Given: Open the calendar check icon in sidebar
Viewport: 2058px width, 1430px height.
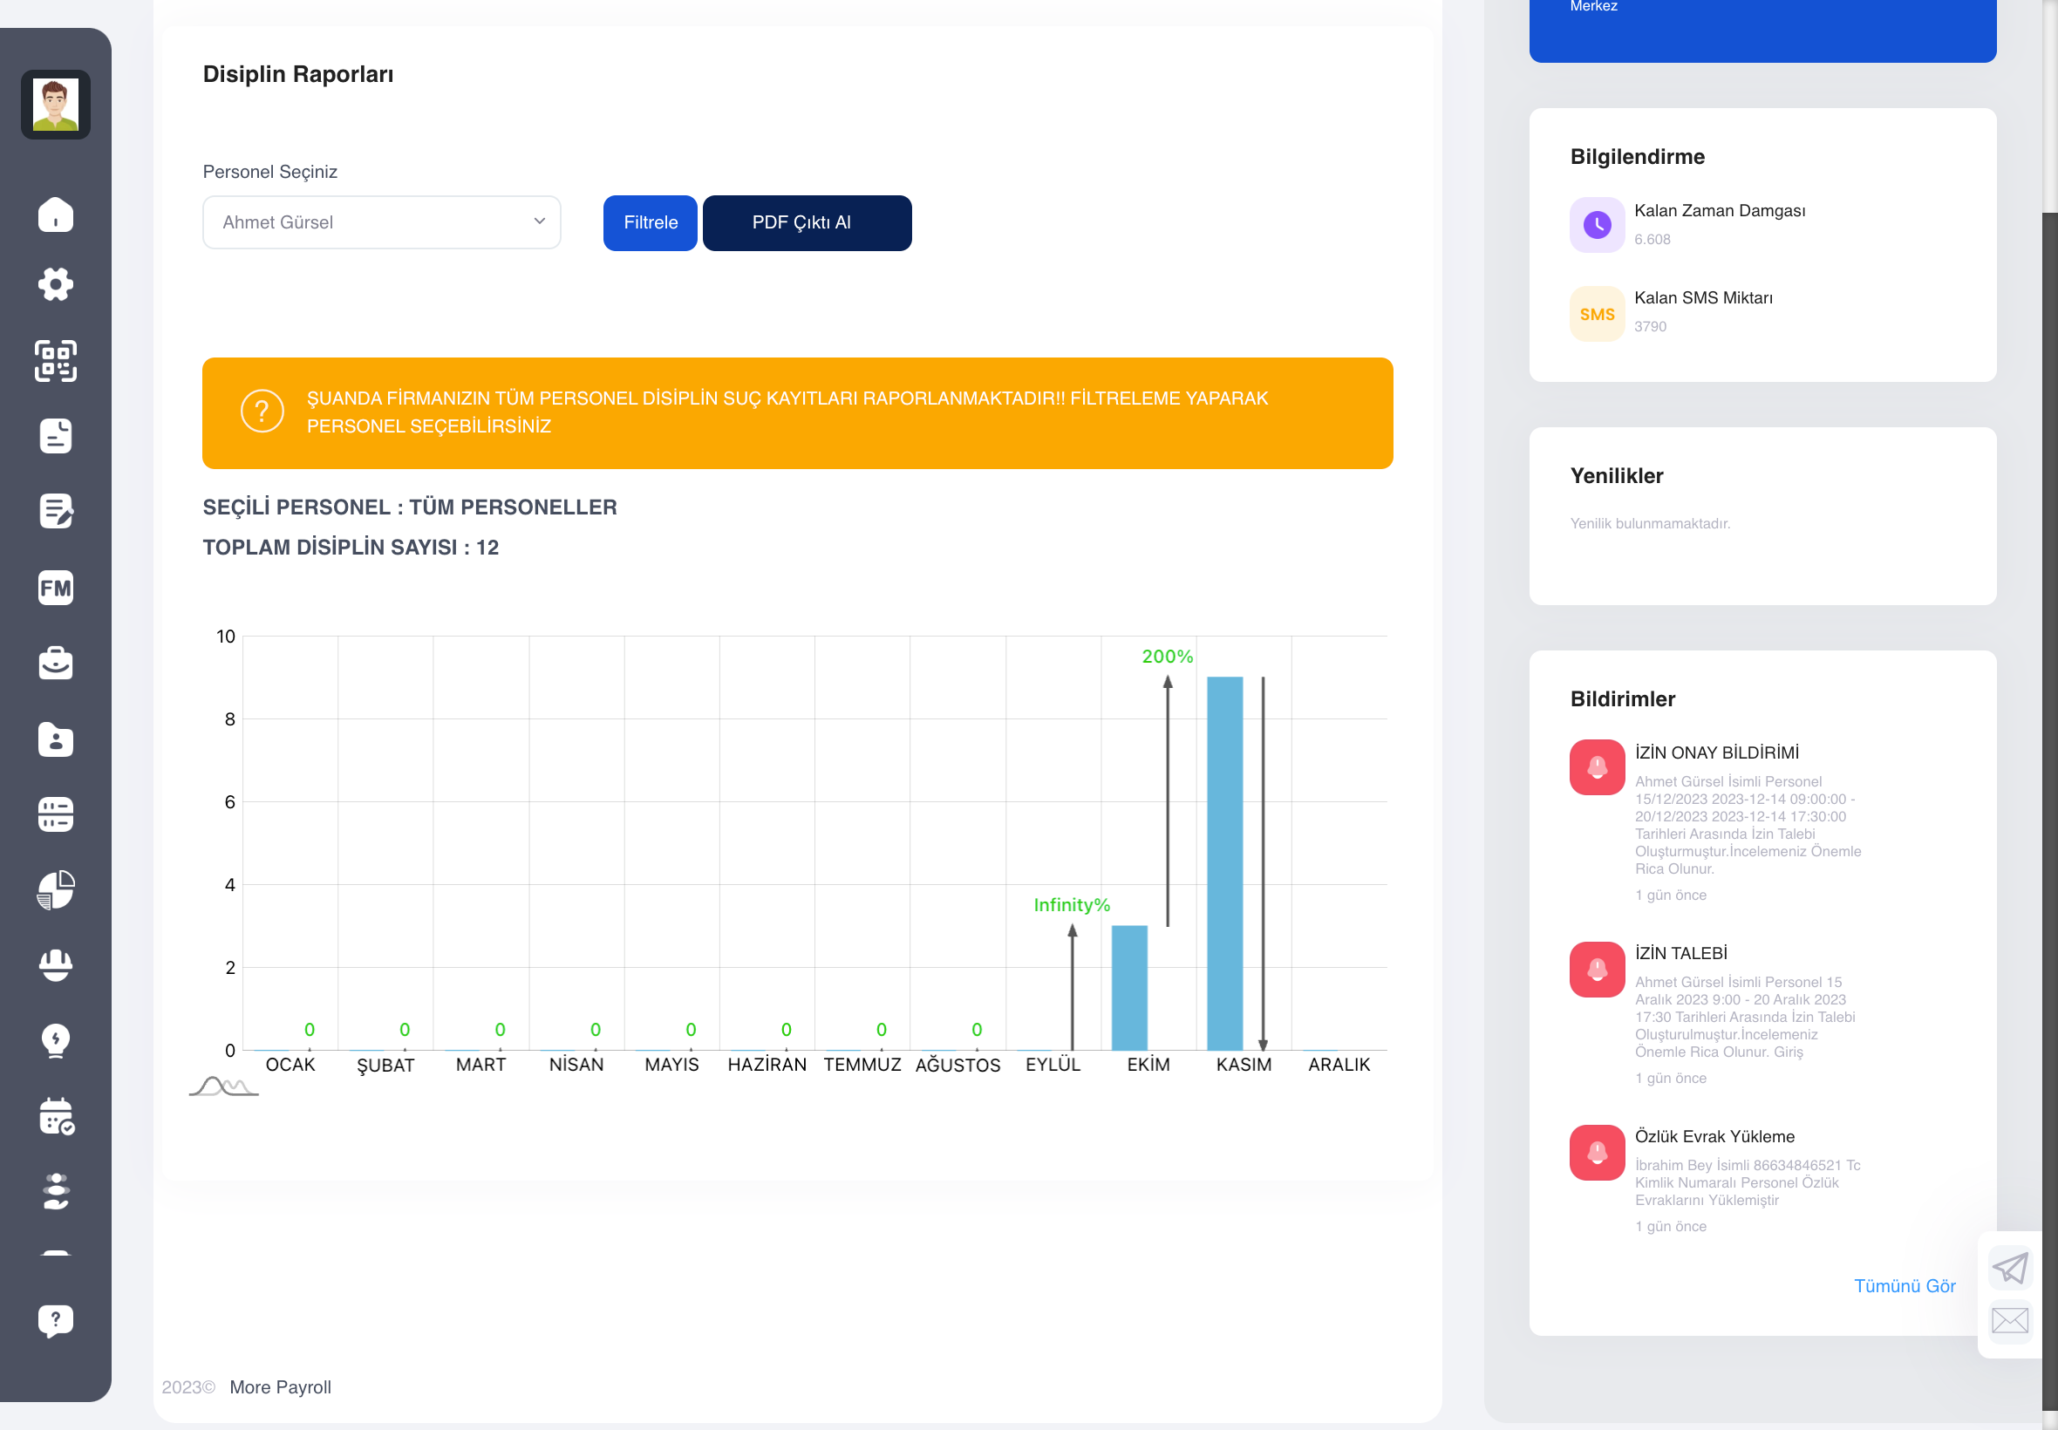Looking at the screenshot, I should pos(57,1116).
